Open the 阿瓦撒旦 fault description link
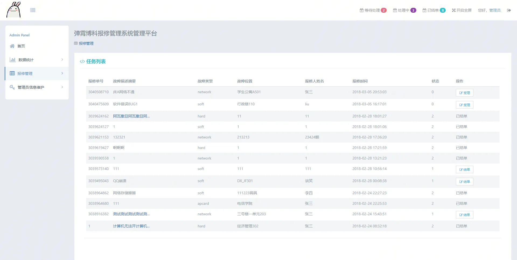Image resolution: width=517 pixels, height=260 pixels. 131,116
